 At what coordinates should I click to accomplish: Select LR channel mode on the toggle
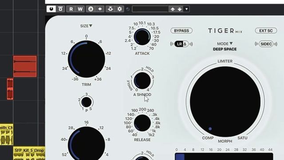click(x=179, y=44)
